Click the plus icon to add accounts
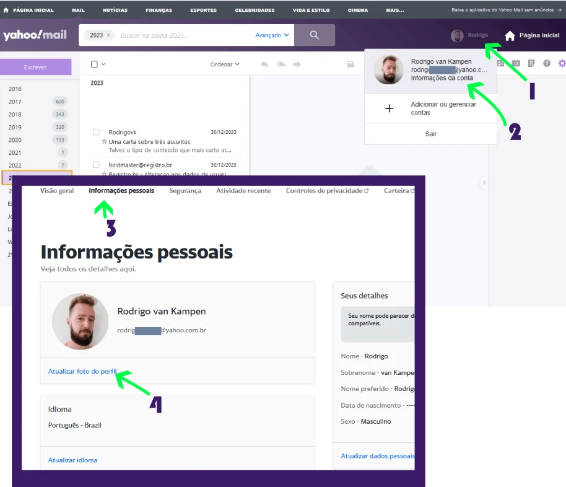The image size is (566, 487). (x=389, y=108)
